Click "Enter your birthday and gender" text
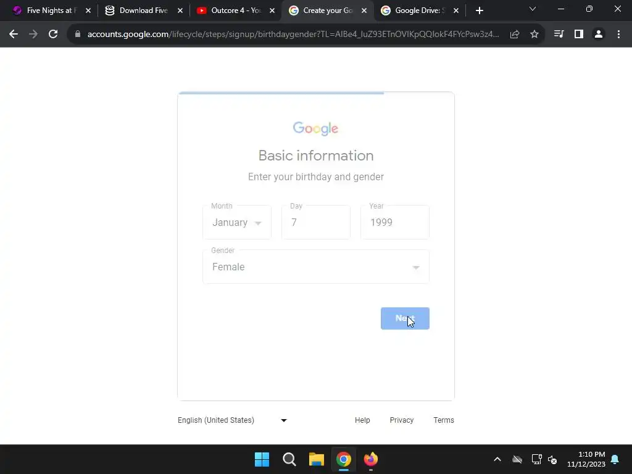The width and height of the screenshot is (632, 474). (x=316, y=177)
